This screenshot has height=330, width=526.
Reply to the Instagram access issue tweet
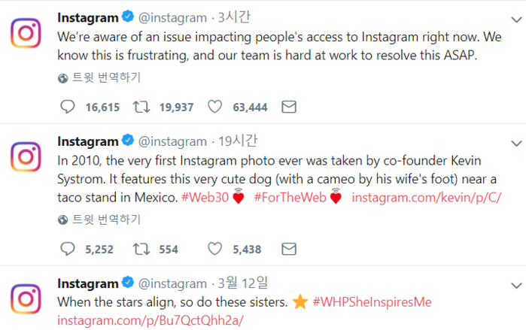click(x=68, y=107)
